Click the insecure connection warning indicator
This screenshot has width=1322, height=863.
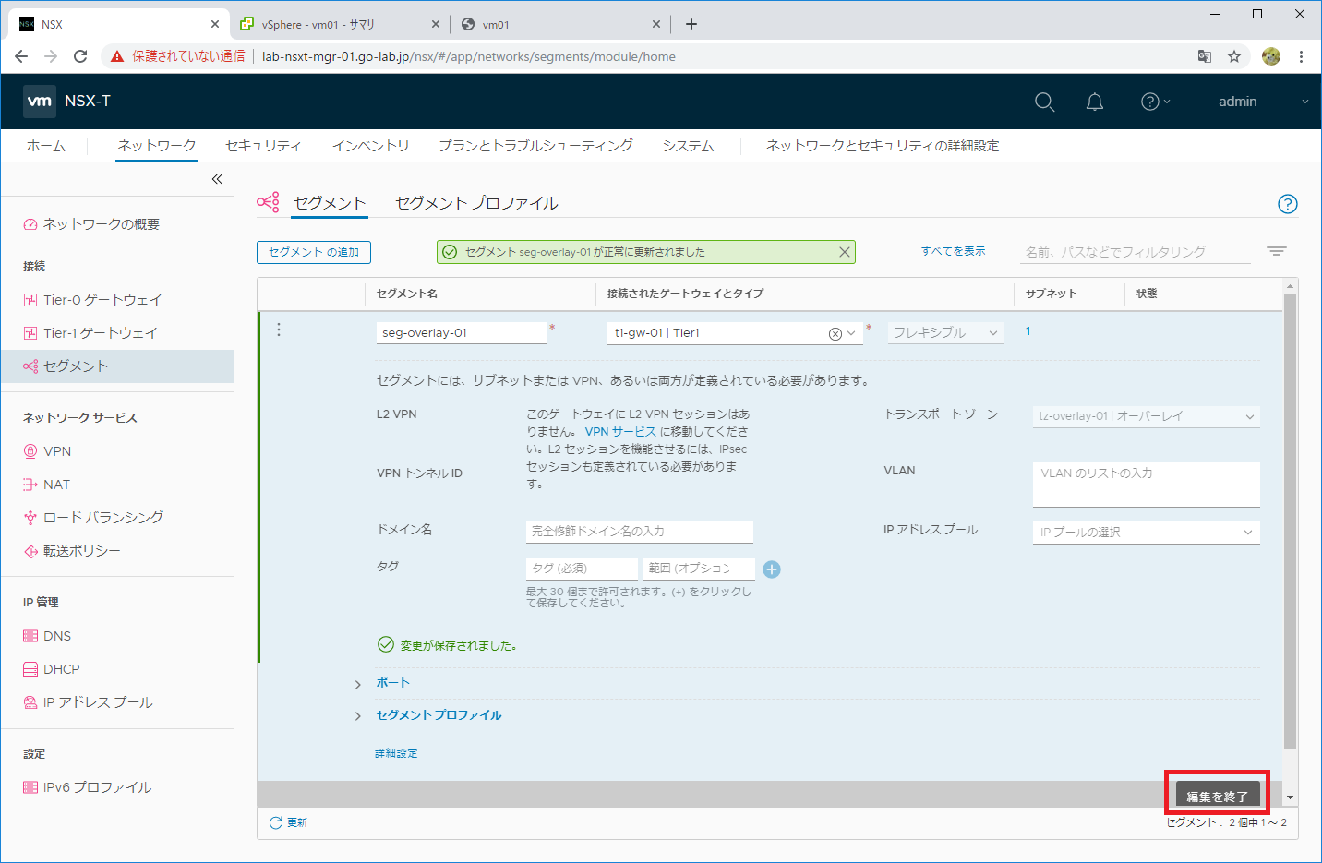[177, 56]
